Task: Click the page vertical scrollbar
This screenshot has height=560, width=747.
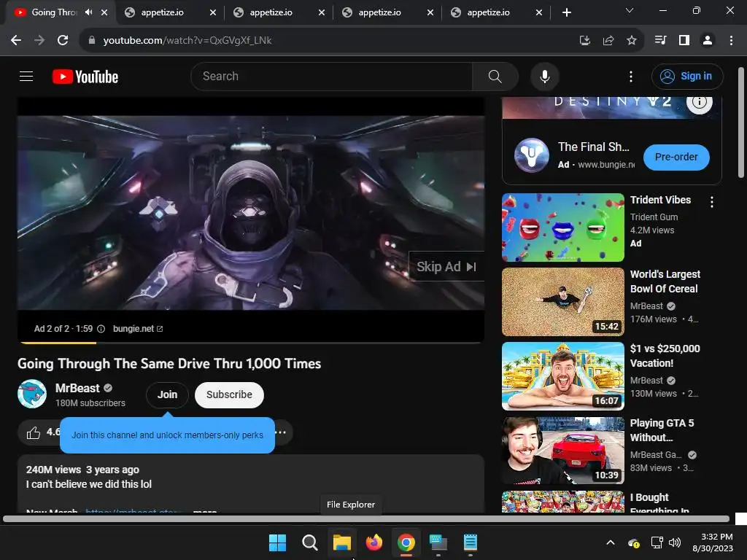Action: pos(741,122)
